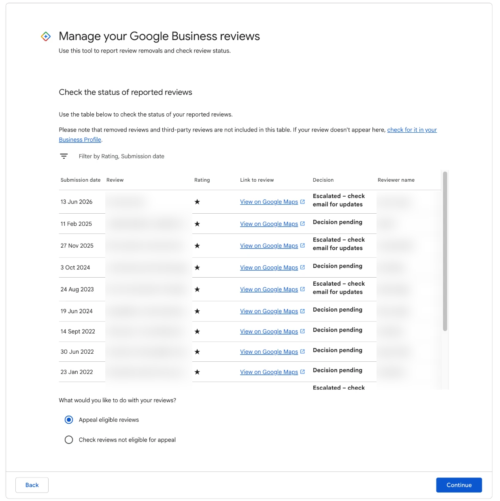Go Back using the Back button
500x501 pixels.
pos(32,485)
